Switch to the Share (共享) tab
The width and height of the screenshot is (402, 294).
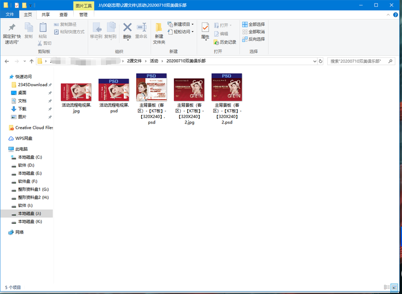[x=46, y=15]
